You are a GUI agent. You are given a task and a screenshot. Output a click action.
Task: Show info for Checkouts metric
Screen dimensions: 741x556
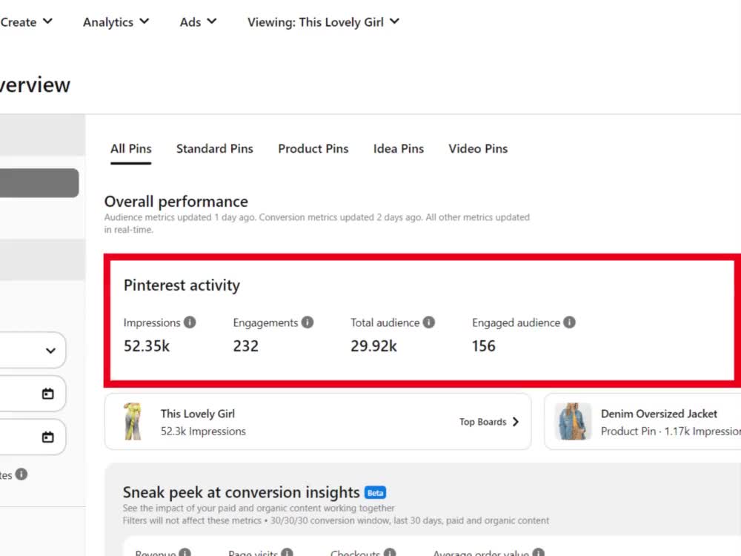click(390, 552)
